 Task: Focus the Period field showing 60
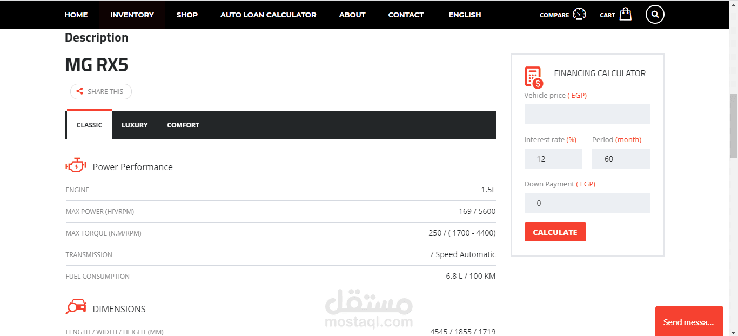pos(621,159)
